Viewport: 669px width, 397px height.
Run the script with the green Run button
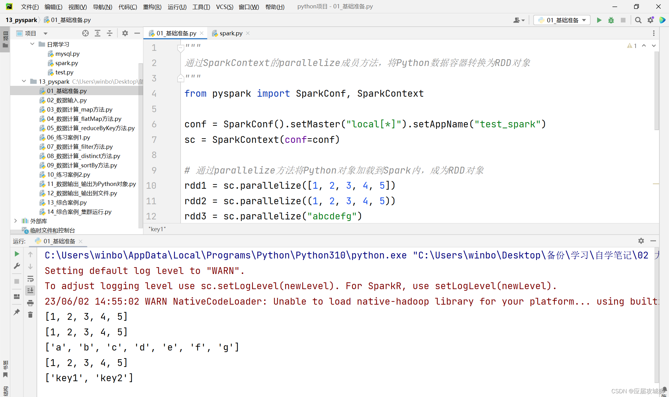(599, 20)
